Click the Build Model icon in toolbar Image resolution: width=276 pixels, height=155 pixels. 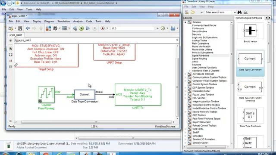tap(173, 28)
